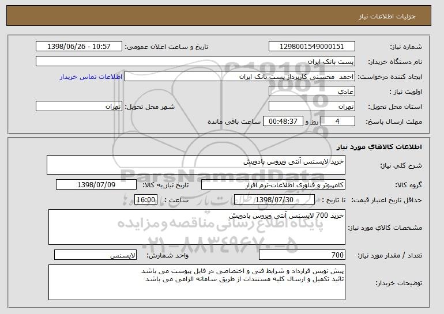Click the quantity field showing 700
This screenshot has height=314, width=444.
tap(302, 255)
